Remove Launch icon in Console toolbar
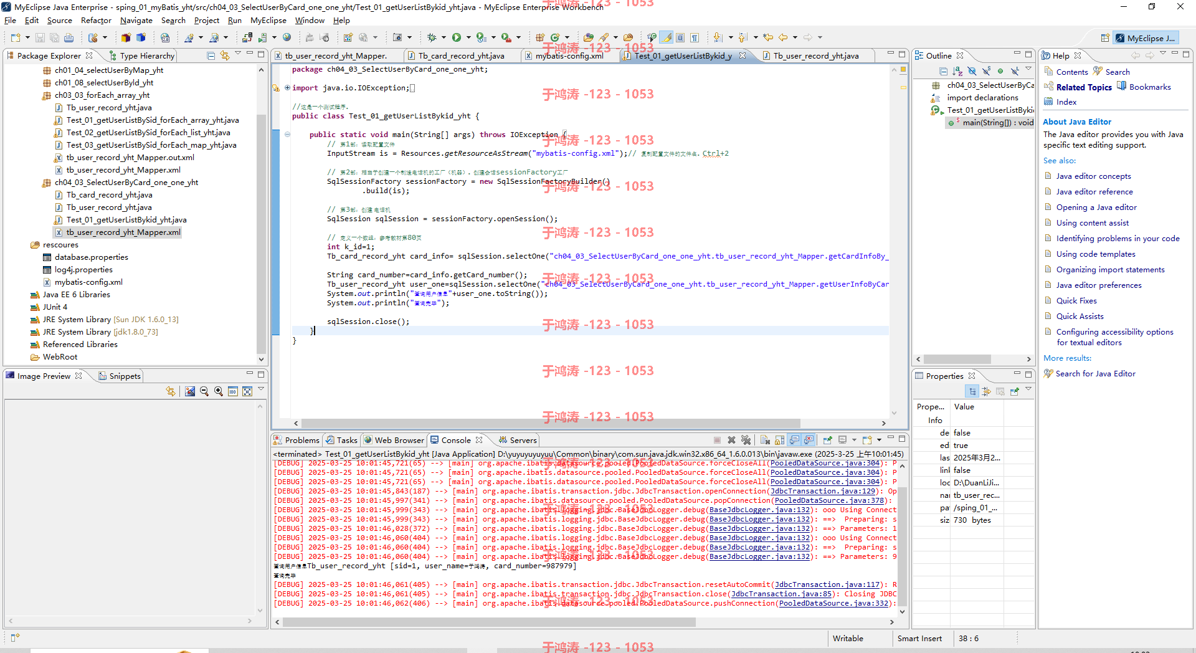The image size is (1196, 653). [x=732, y=440]
